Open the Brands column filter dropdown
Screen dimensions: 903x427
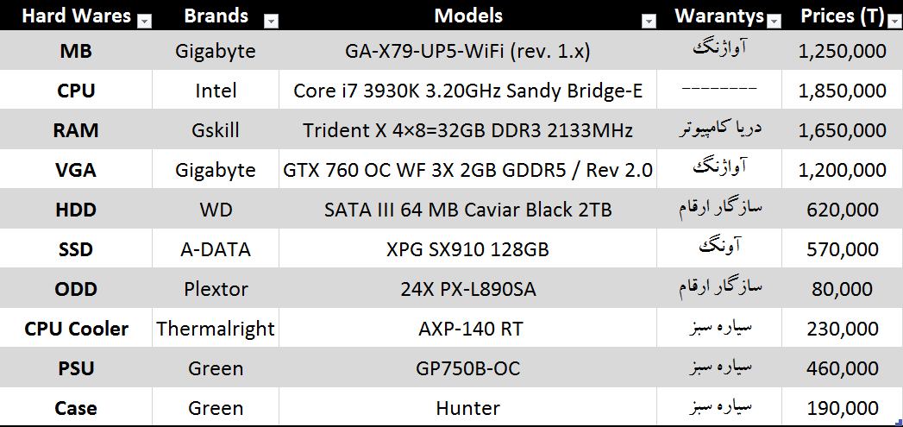point(271,21)
